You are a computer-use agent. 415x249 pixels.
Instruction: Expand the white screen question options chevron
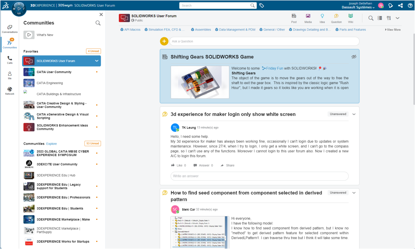(x=354, y=114)
